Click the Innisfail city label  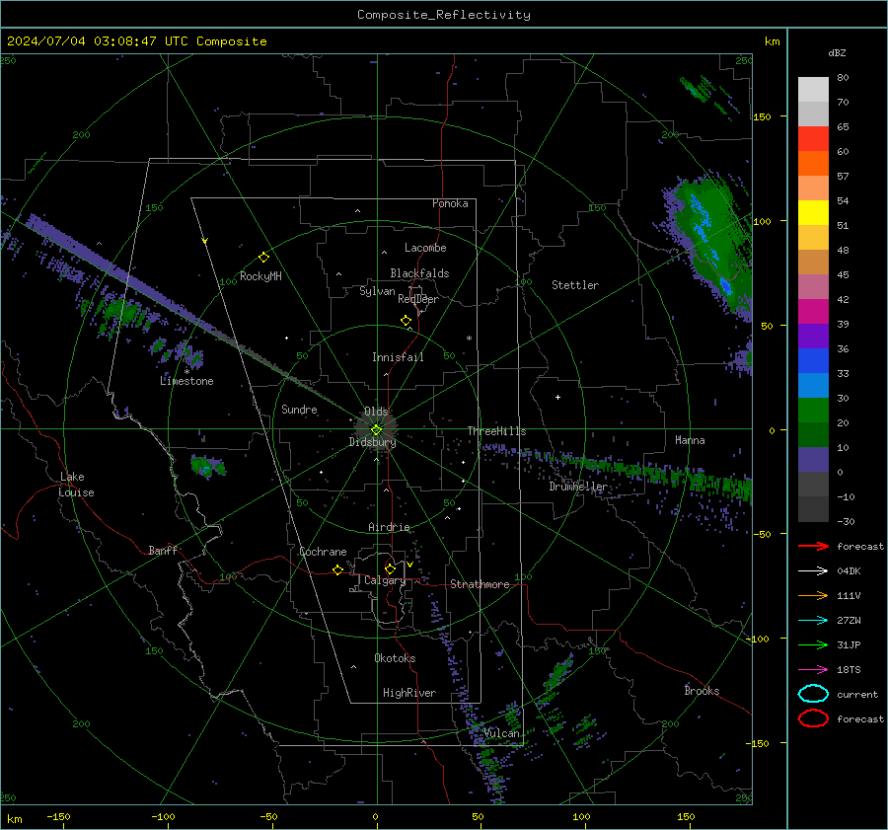click(x=398, y=357)
